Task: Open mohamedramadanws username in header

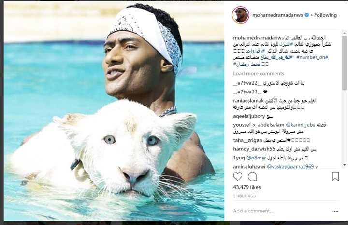Action: click(x=277, y=15)
